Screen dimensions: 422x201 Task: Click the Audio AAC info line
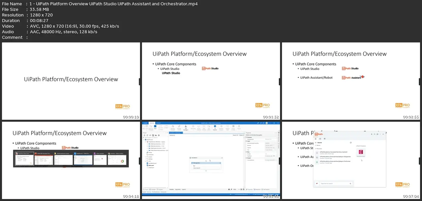click(63, 32)
